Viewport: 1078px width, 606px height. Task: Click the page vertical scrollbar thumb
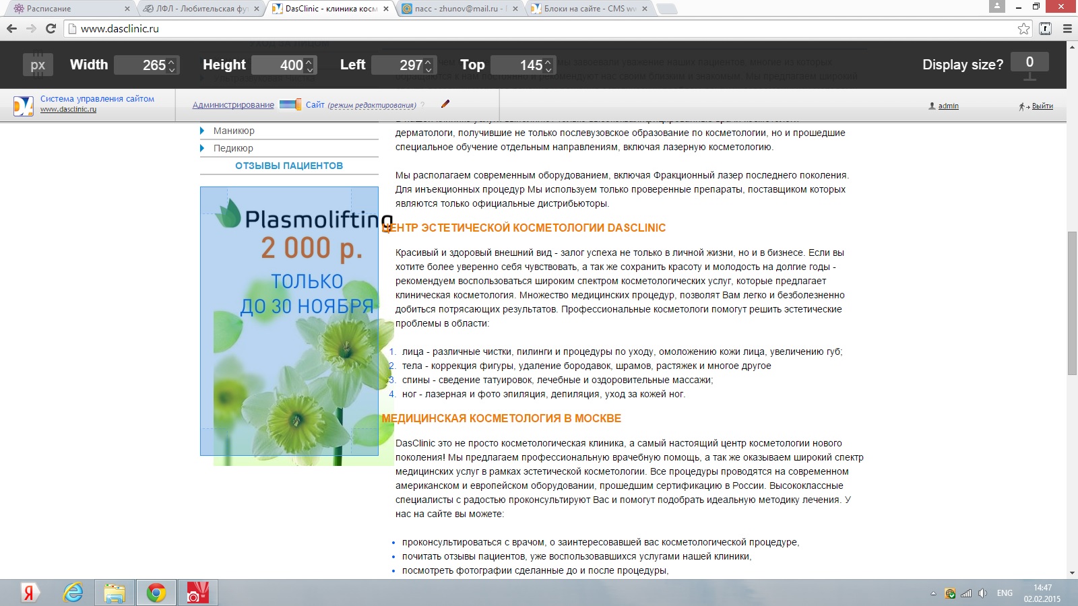1072,303
